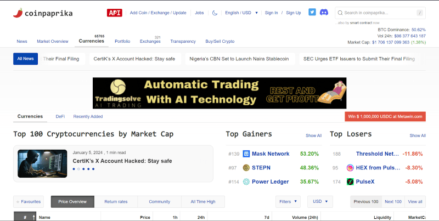439x221 pixels.
Task: Click the Tradingsolve Automatic Trading banner ad
Action: pos(219,93)
